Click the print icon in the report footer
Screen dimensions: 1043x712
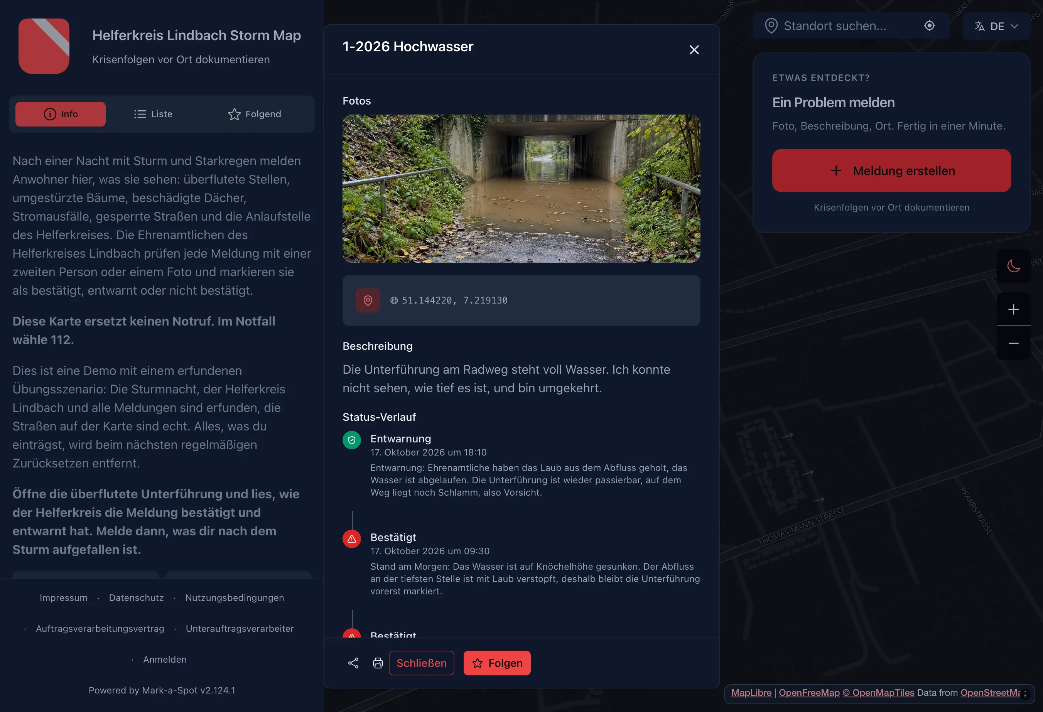pyautogui.click(x=378, y=663)
